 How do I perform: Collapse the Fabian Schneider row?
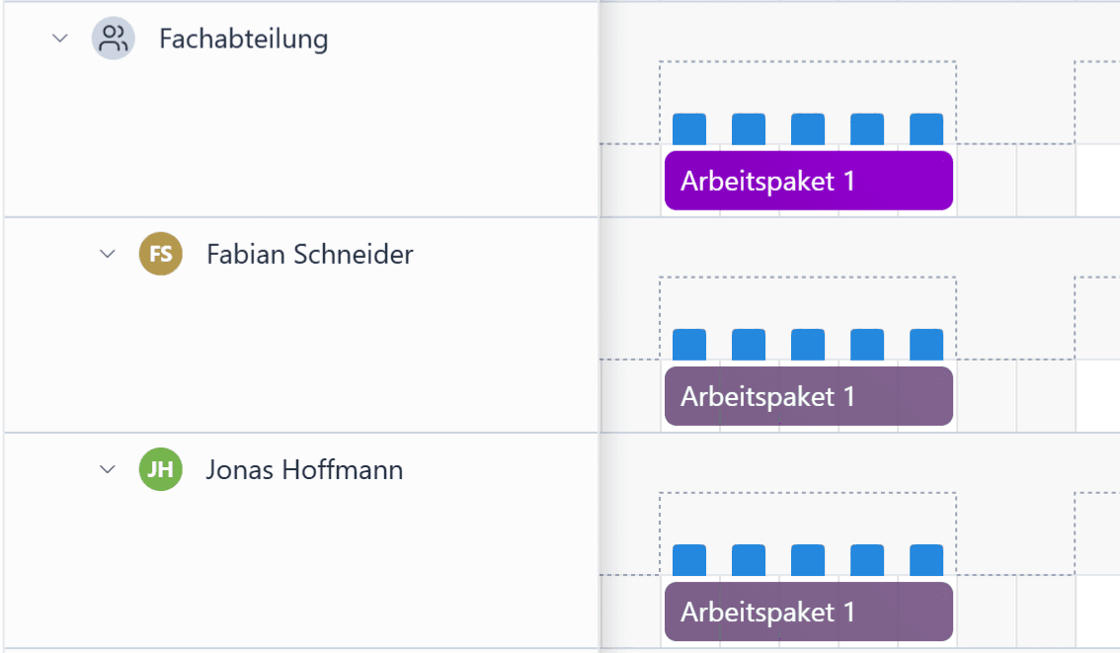(x=108, y=254)
